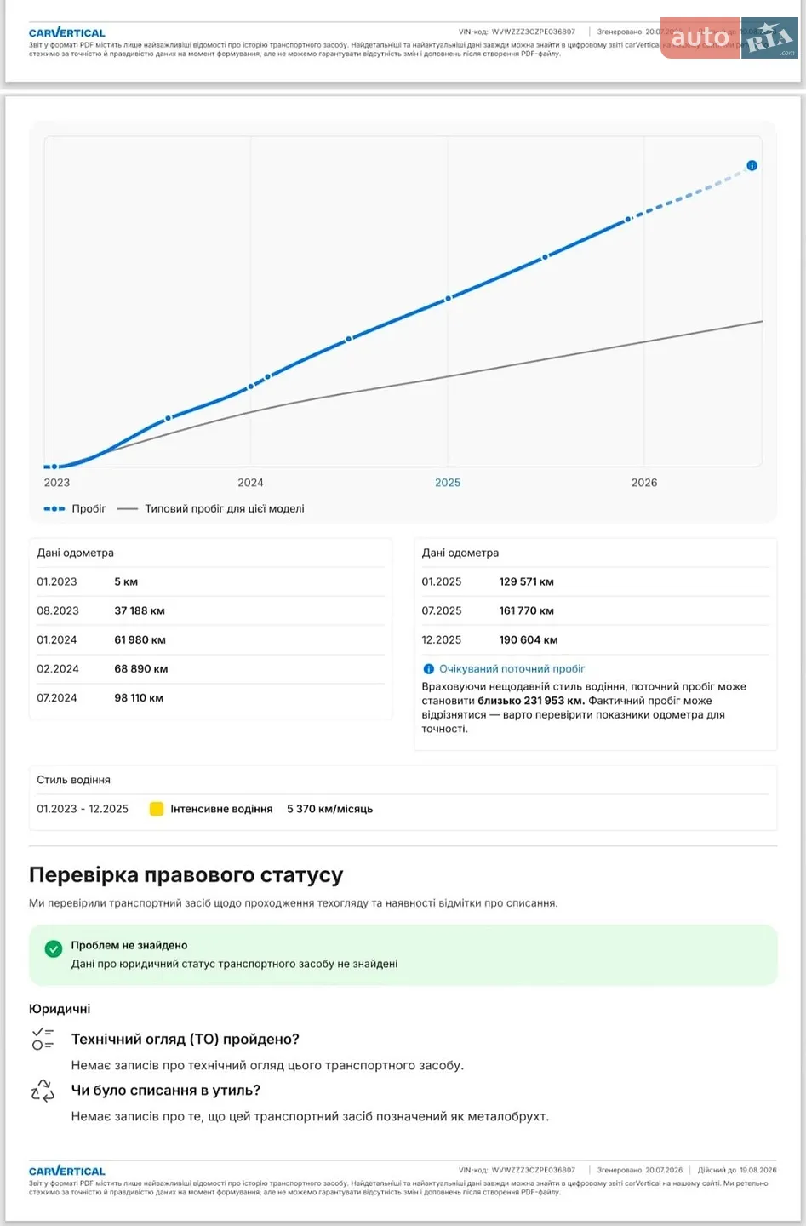Click the 07.2024 odometer reading row
806x1226 pixels.
click(210, 698)
